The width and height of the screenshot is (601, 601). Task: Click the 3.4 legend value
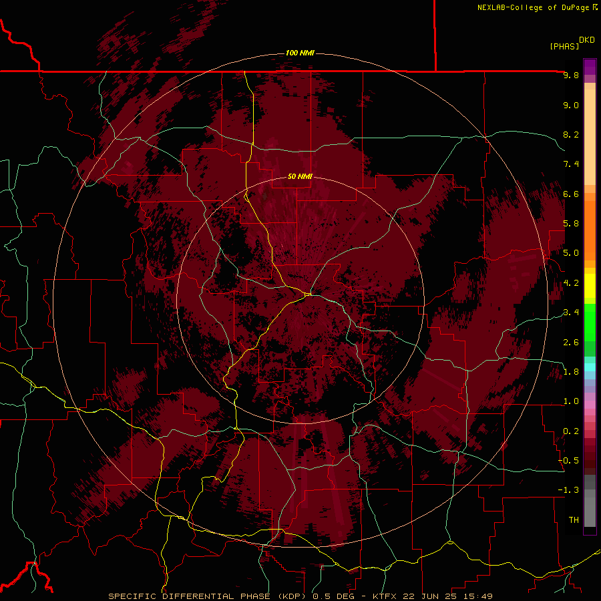(x=571, y=313)
